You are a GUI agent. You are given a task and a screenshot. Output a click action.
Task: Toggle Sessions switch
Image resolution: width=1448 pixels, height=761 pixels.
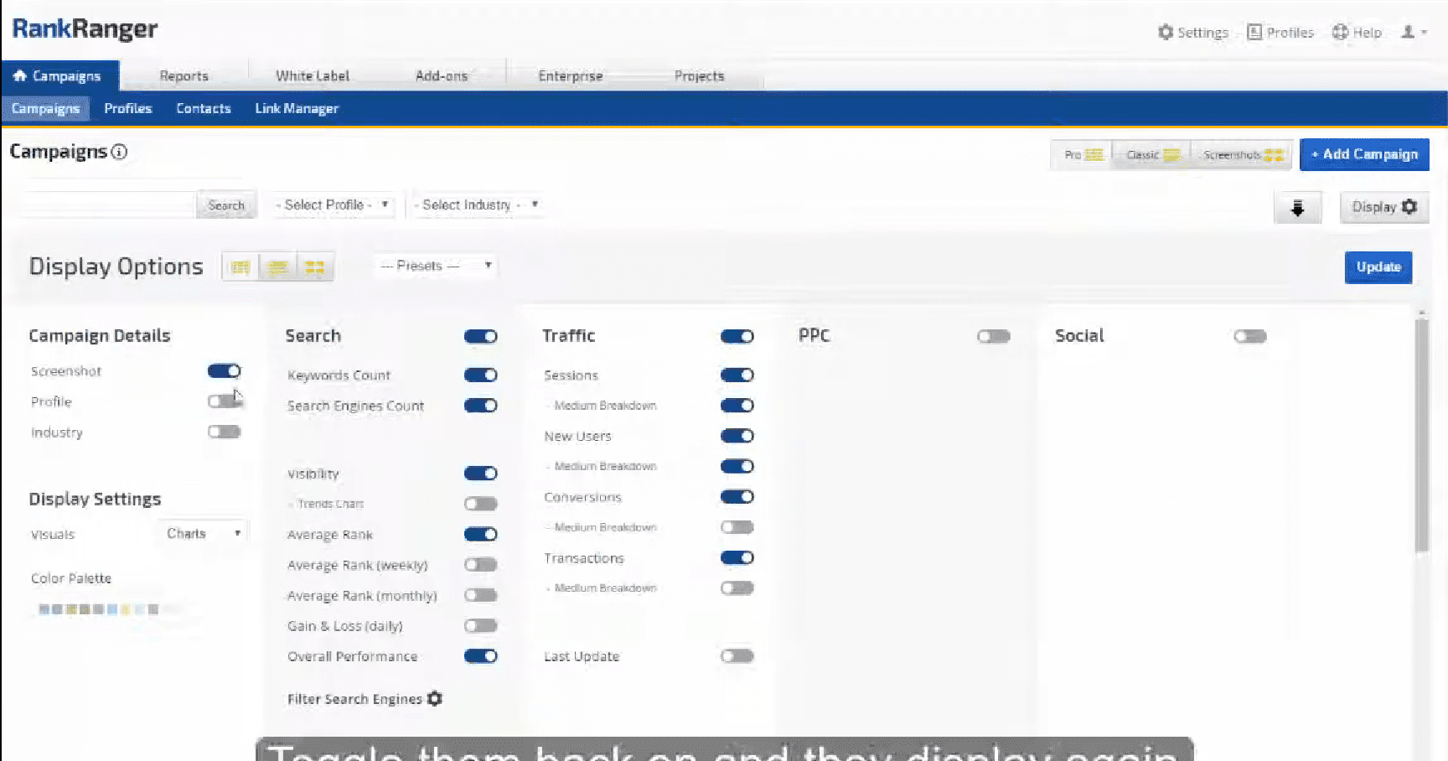(737, 375)
